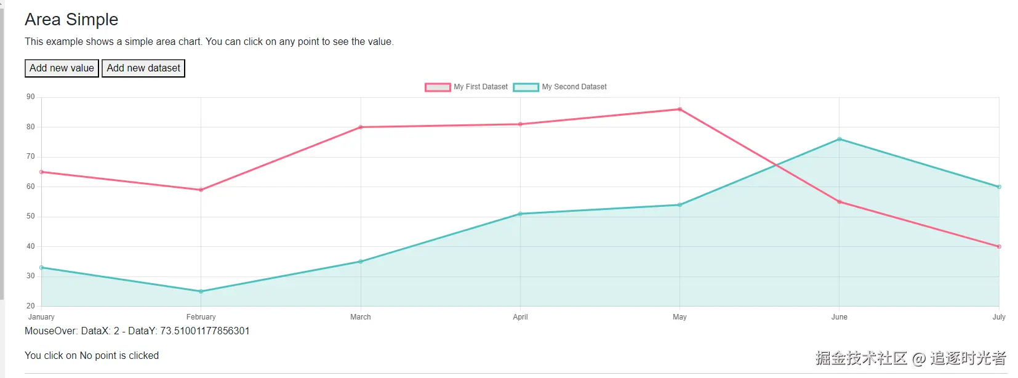The height and width of the screenshot is (378, 1018).
Task: Select the teal April data point
Action: pyautogui.click(x=520, y=214)
